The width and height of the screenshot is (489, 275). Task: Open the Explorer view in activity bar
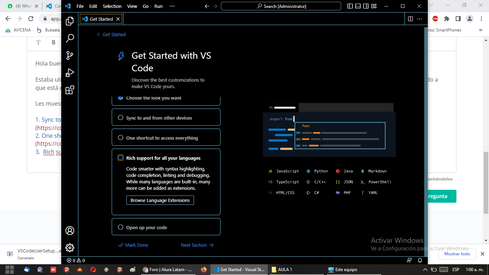[70, 21]
